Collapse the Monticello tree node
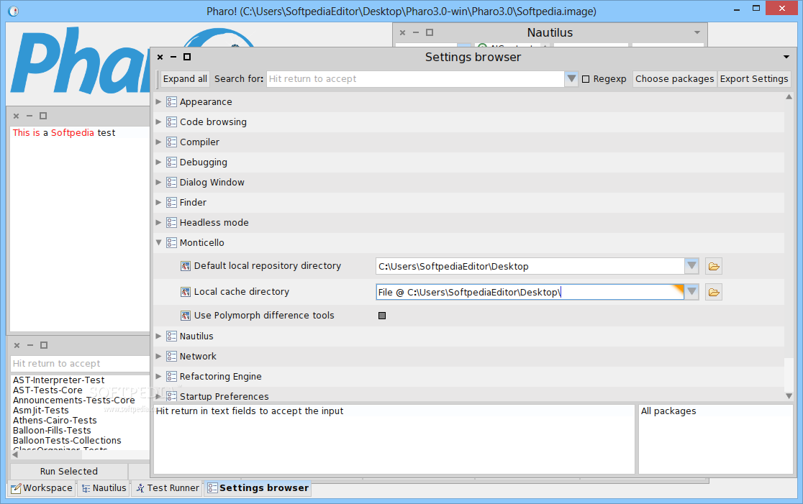Viewport: 803px width, 504px height. point(158,242)
